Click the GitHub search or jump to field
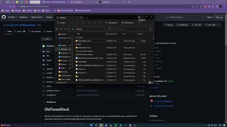This screenshot has height=127, width=227. click(x=185, y=17)
